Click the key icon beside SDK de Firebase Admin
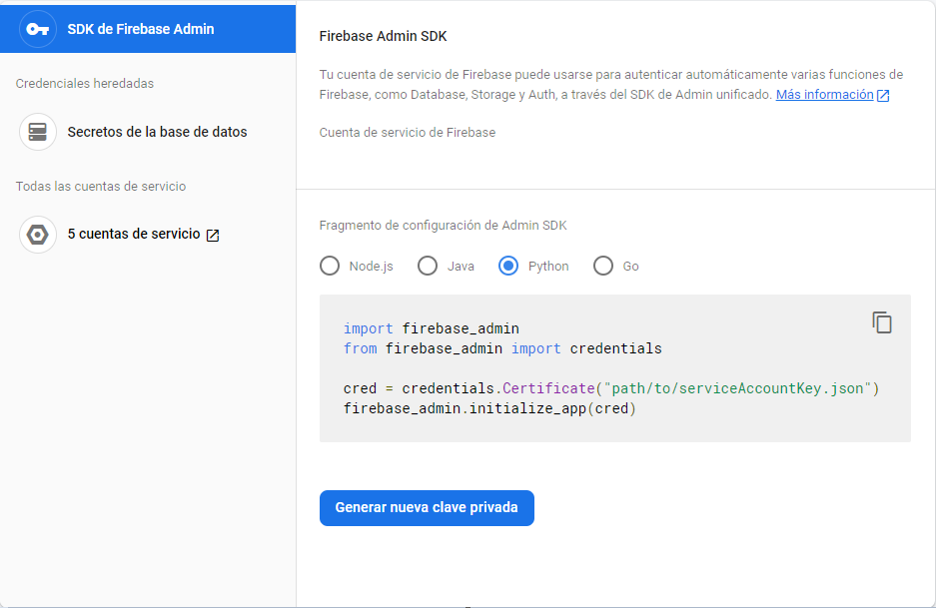The image size is (936, 608). [x=37, y=29]
